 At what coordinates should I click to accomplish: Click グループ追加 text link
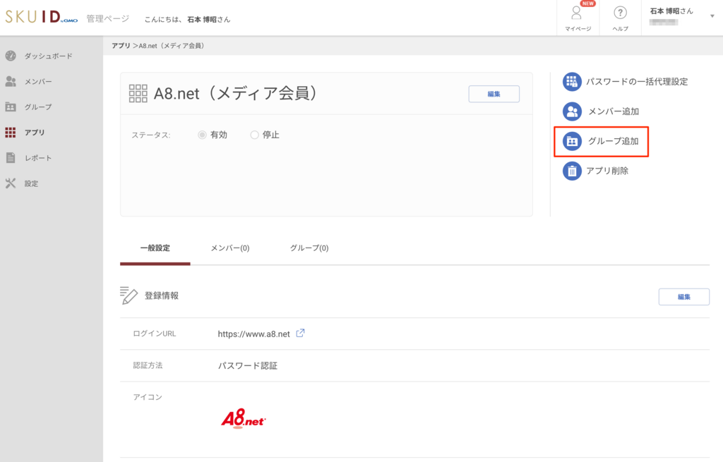coord(614,141)
